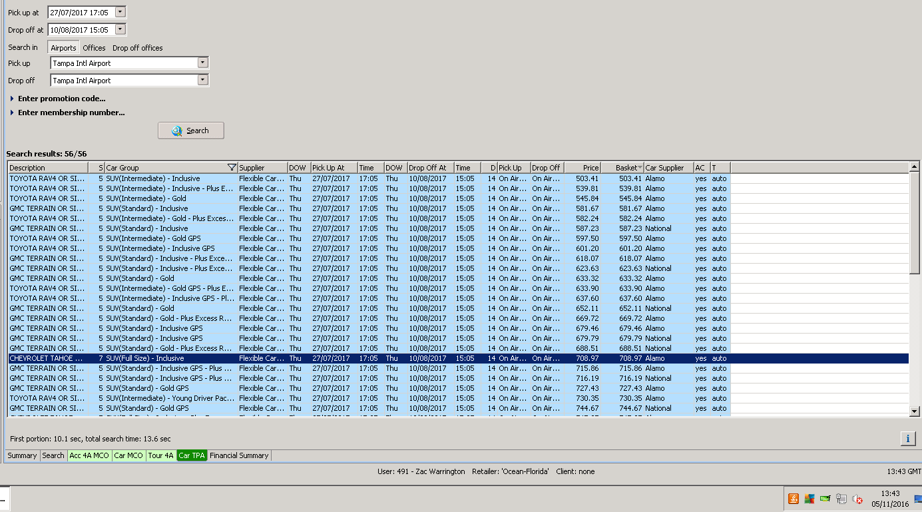Image resolution: width=922 pixels, height=512 pixels.
Task: Open the network connection tray icon
Action: pyautogui.click(x=841, y=499)
